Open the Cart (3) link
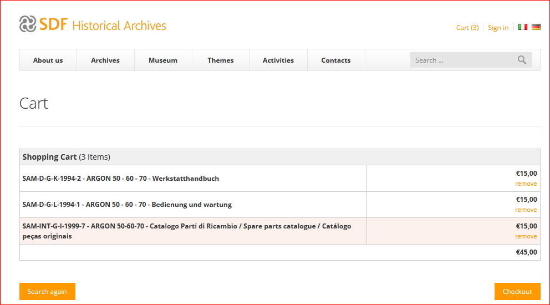550x305 pixels. (x=467, y=28)
